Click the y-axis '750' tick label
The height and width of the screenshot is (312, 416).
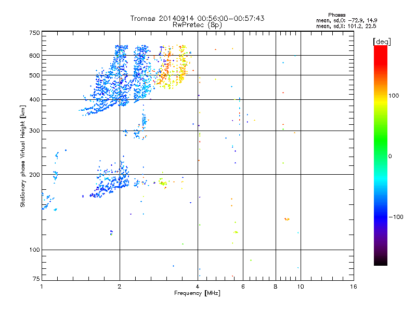[x=34, y=33]
